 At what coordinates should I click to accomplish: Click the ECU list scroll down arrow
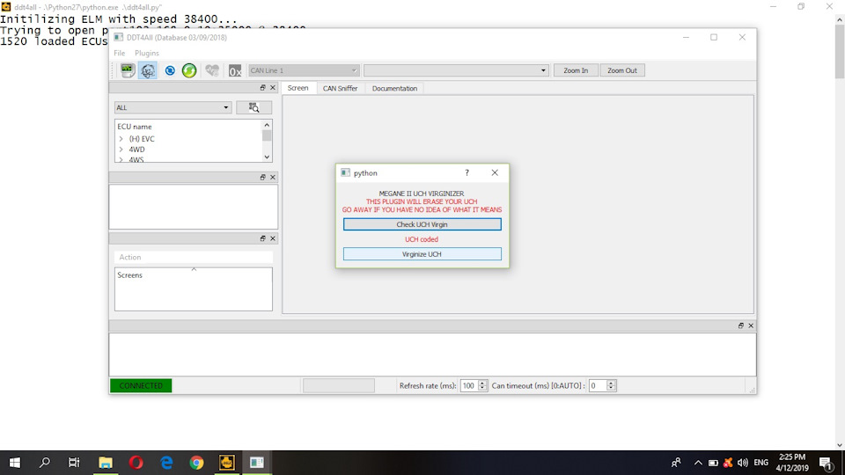pos(267,157)
